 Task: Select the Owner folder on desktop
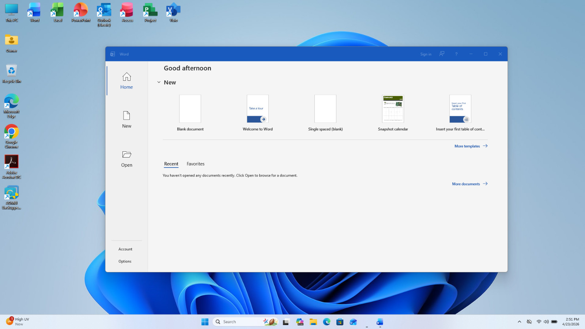12,43
